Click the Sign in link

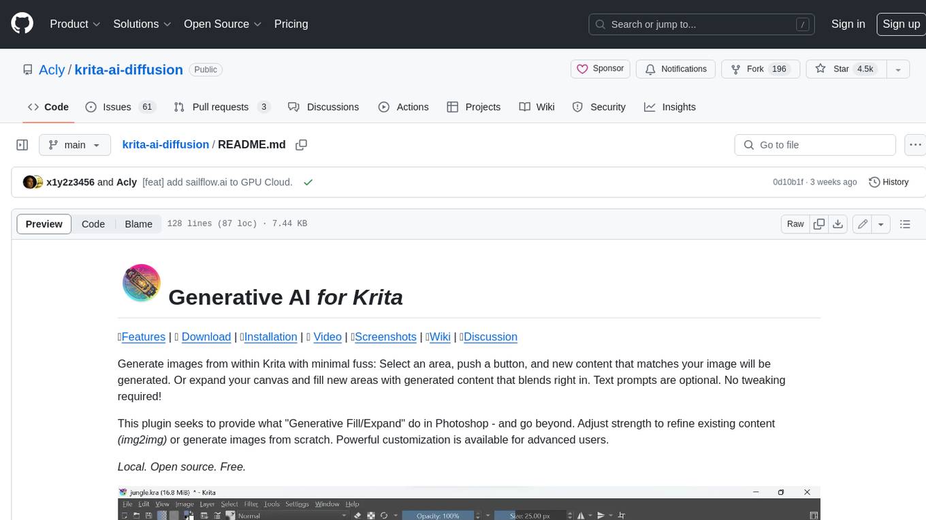pos(848,24)
